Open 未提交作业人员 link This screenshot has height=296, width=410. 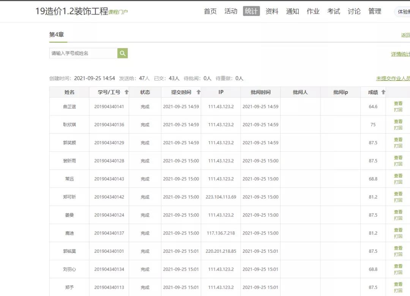[x=393, y=79]
